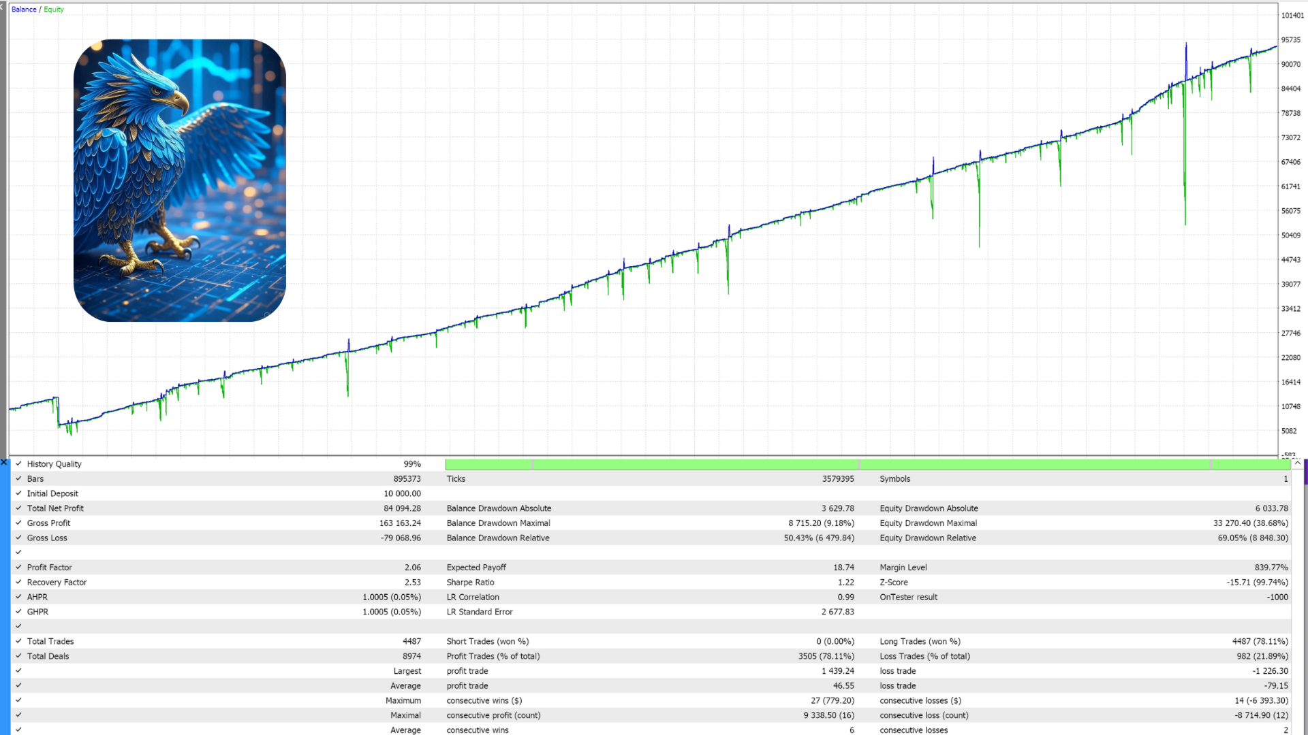Click the Recovery Factor value 2.53

point(413,583)
